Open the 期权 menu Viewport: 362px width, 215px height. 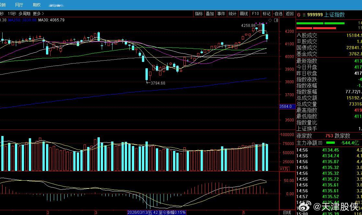[x=37, y=5]
